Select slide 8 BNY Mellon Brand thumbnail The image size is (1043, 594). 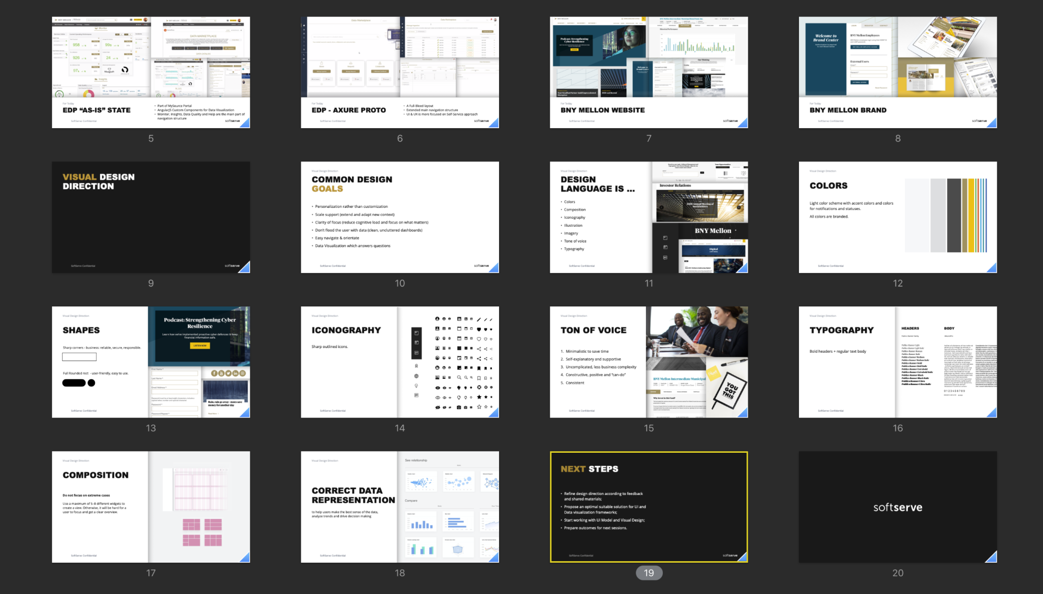pyautogui.click(x=898, y=72)
